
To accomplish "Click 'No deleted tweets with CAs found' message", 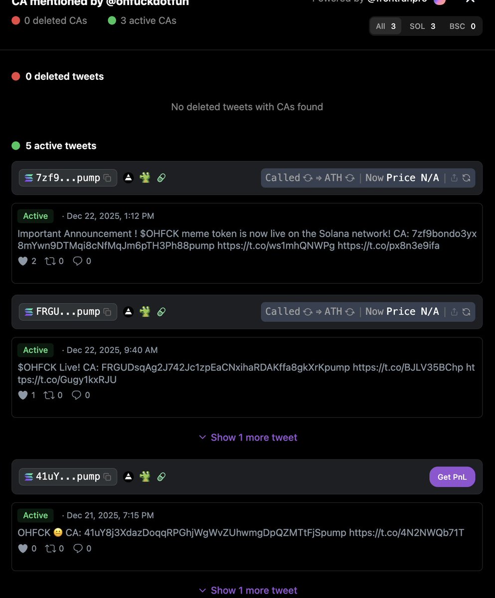I will click(x=247, y=107).
